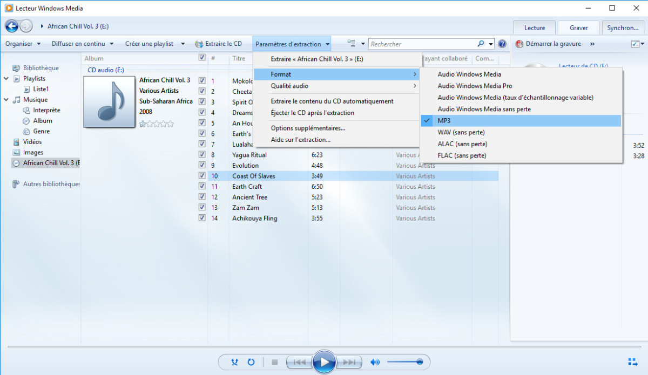Collapse the Musique tree node
Image resolution: width=648 pixels, height=375 pixels.
point(6,100)
